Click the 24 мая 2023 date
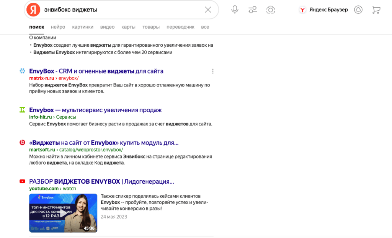Screen dimensions: 392x238 (x=114, y=217)
